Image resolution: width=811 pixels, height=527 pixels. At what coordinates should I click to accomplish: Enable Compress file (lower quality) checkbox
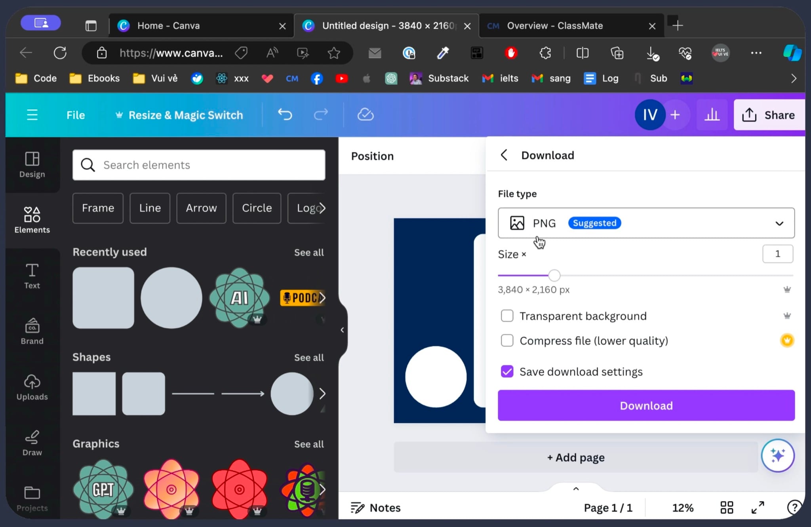coord(507,341)
